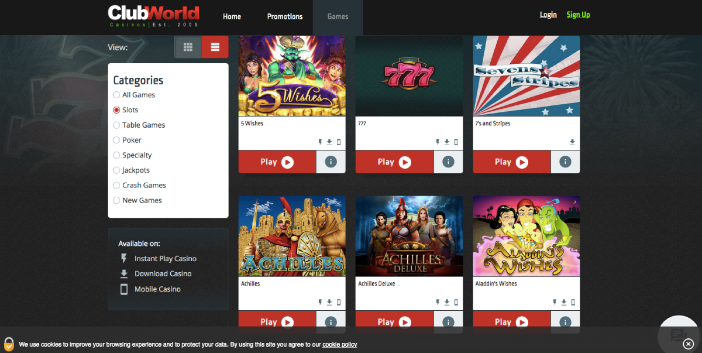Switch to list view layout icon
702x353 pixels.
[x=215, y=47]
